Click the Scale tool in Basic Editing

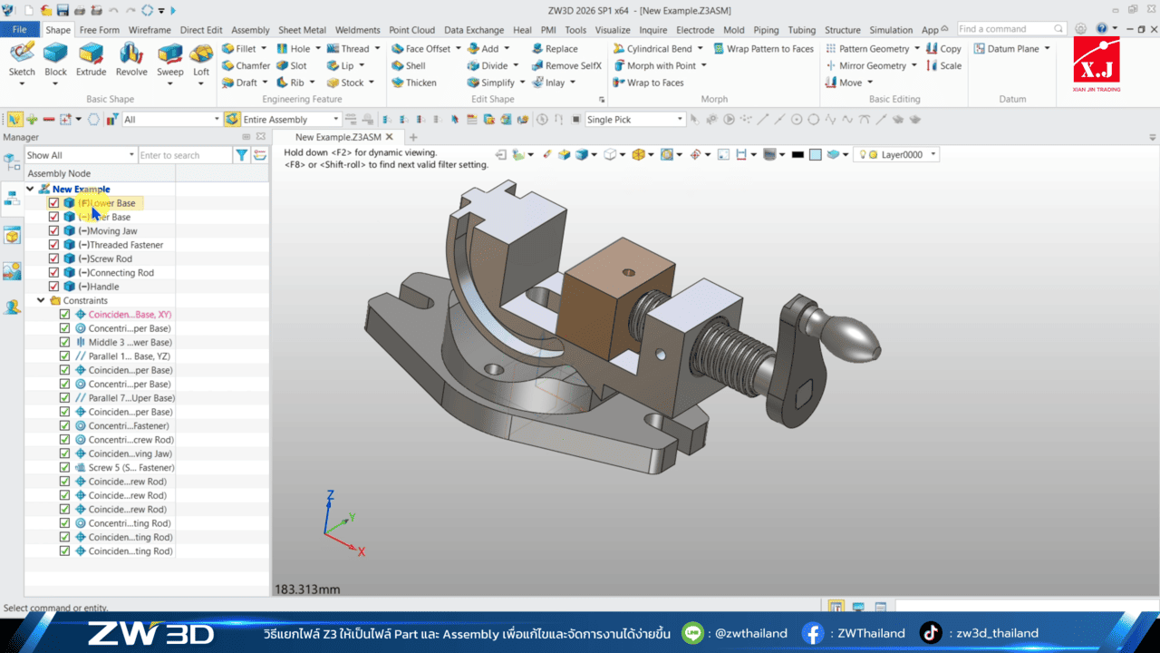pos(946,65)
